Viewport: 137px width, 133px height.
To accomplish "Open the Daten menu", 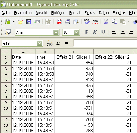I will pos(104,13).
